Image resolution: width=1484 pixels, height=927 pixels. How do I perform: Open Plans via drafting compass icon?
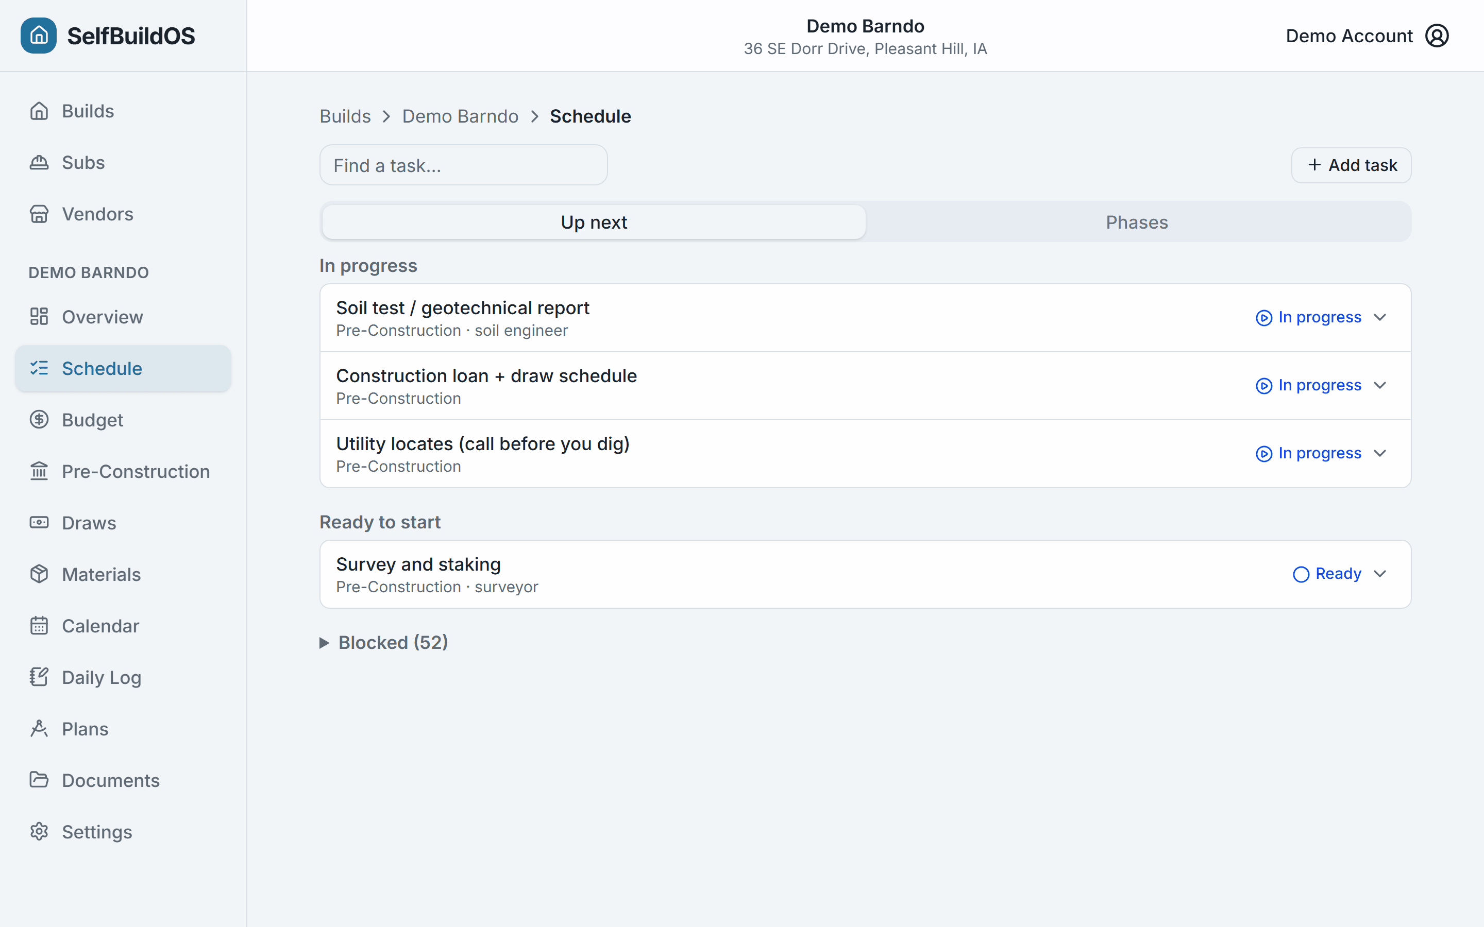pos(39,728)
